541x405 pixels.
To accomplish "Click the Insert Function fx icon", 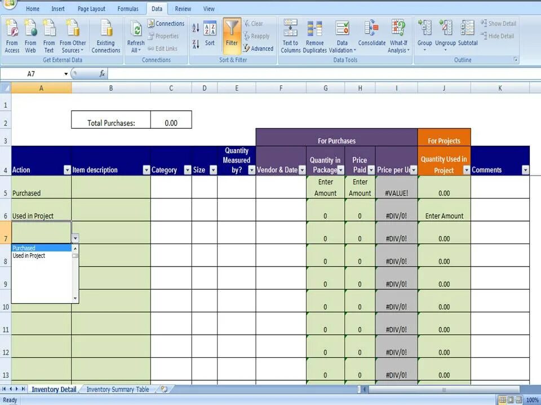I will pos(102,73).
